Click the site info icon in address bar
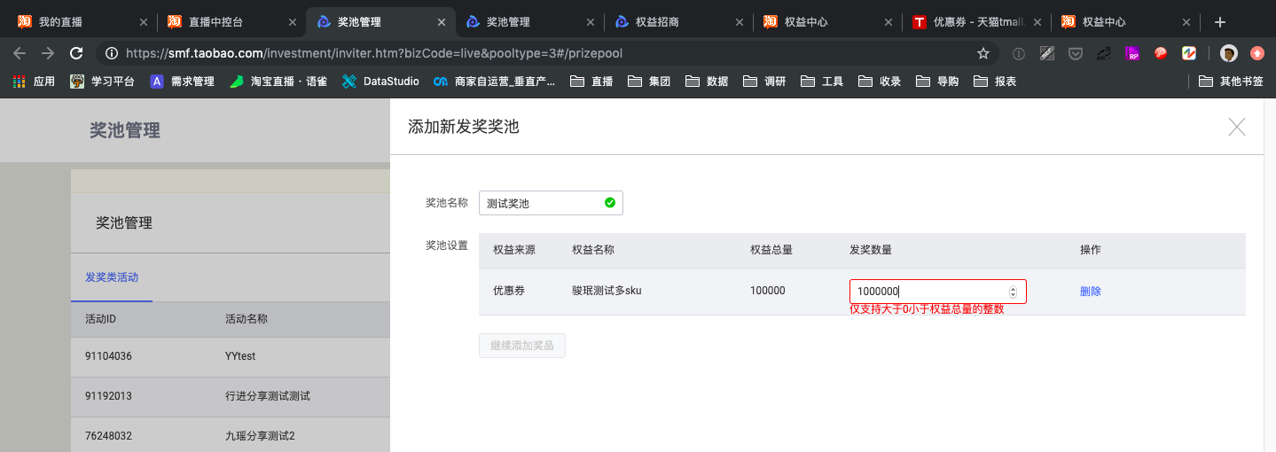1276x452 pixels. coord(112,53)
